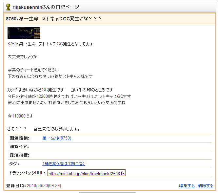Click the タグ: label
Screen dimensions: 218x193
(x=14, y=163)
